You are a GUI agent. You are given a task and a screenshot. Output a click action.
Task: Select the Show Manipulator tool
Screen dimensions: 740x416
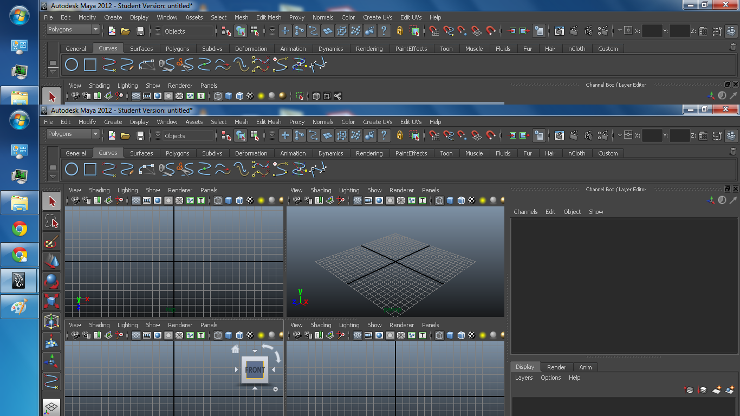51,361
